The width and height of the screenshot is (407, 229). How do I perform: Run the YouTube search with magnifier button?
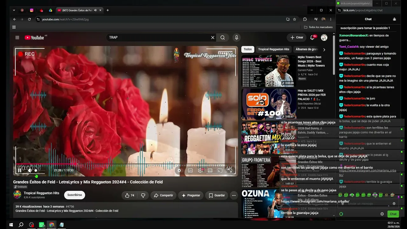tap(223, 38)
